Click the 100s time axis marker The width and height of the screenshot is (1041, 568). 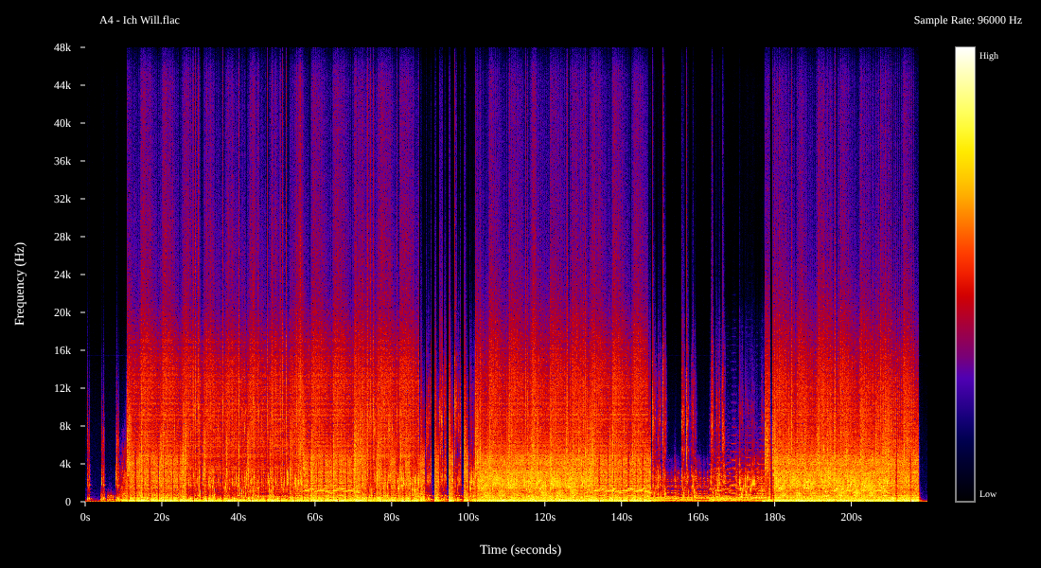click(x=468, y=518)
